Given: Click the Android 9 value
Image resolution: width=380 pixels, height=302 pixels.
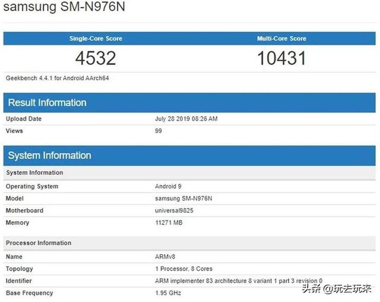Looking at the screenshot, I should pos(168,187).
